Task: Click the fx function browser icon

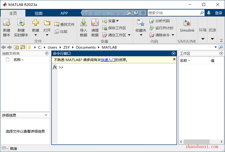Action: 55,67
